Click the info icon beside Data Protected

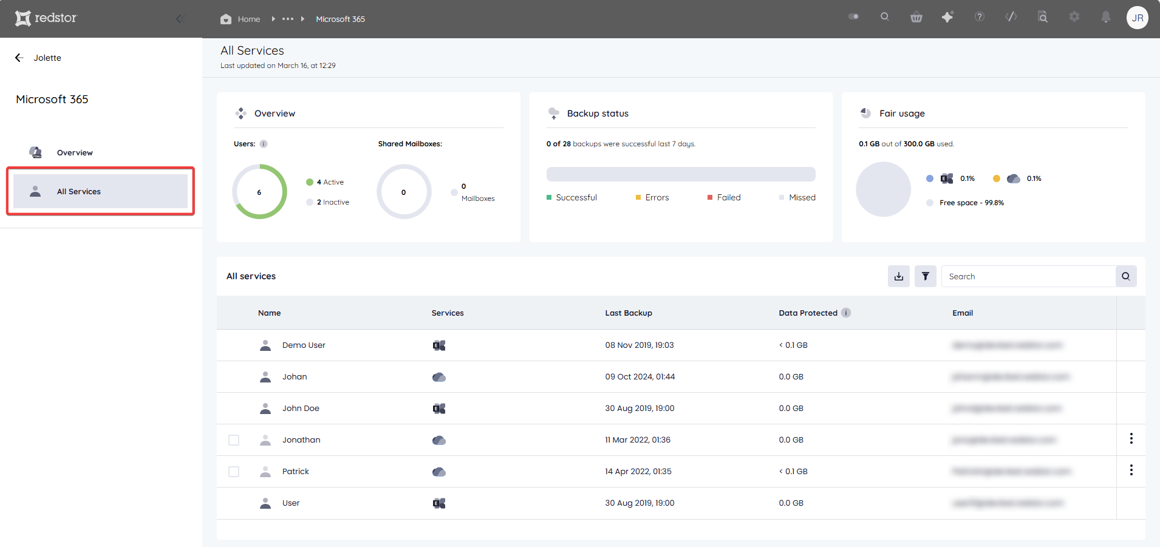846,313
